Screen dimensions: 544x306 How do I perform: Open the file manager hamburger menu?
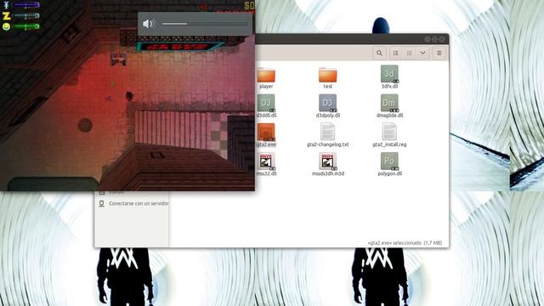[x=439, y=53]
